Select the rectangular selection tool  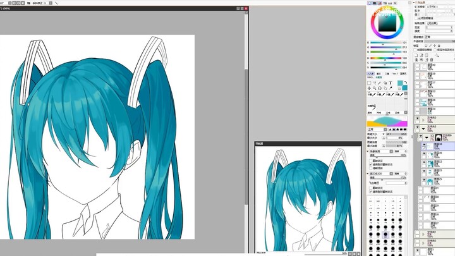tap(369, 83)
